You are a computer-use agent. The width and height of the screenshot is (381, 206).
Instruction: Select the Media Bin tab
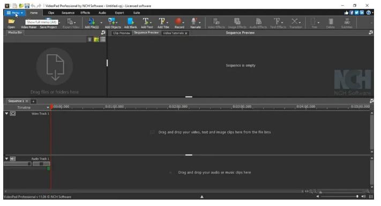[x=15, y=33]
